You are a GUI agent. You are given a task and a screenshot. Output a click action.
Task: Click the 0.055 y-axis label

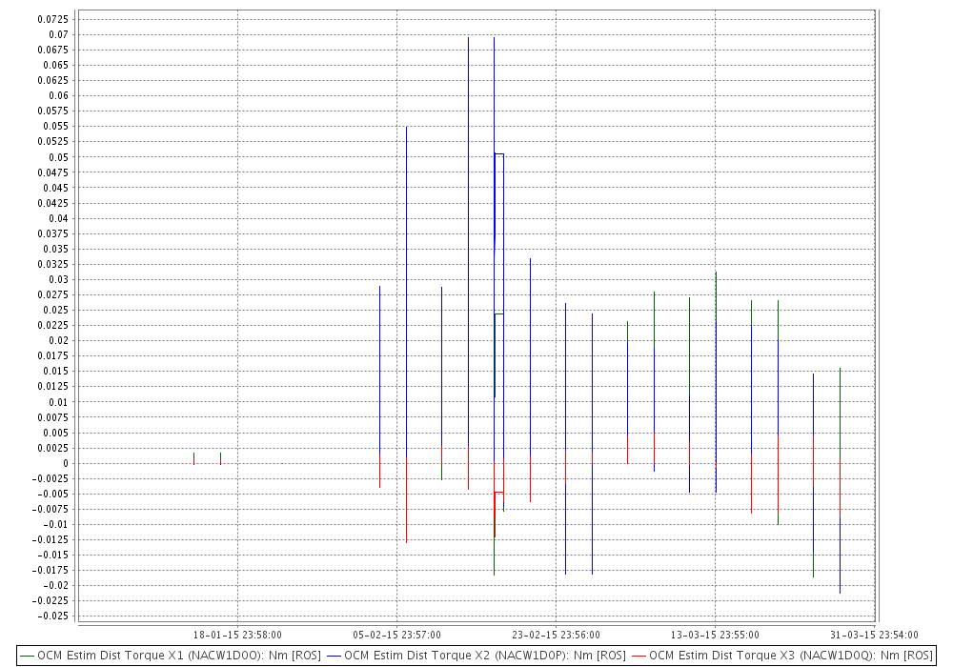coord(56,127)
